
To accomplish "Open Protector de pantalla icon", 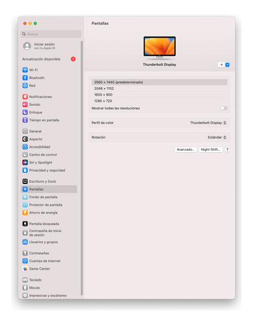I will (25, 205).
